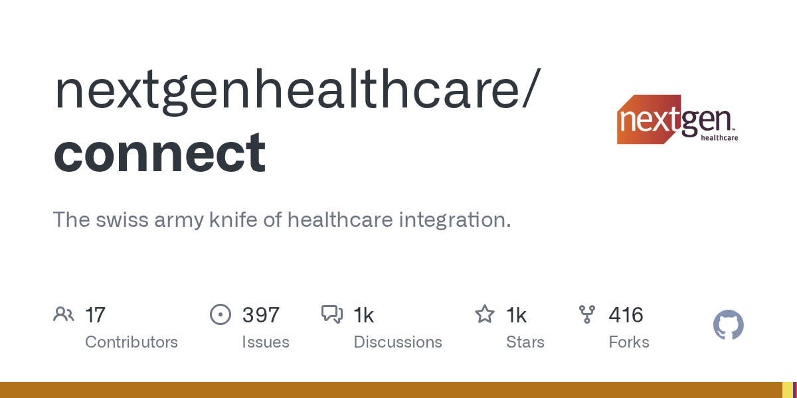Click the brown language bar segment
The image size is (797, 398).
391,390
